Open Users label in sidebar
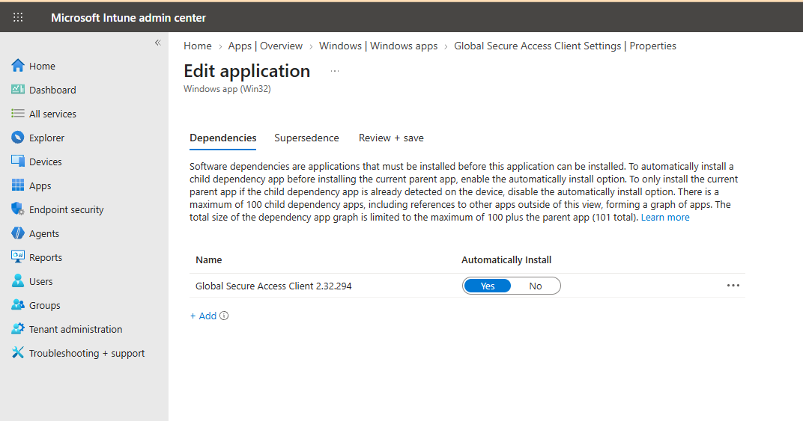Viewport: 803px width, 421px height. point(41,281)
